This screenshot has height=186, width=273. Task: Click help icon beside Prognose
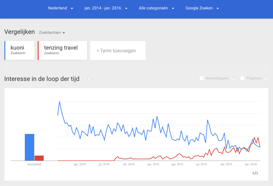(266, 78)
